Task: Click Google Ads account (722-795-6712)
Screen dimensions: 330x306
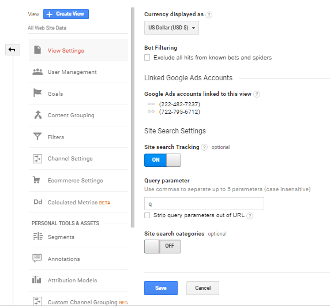Action: click(x=179, y=111)
